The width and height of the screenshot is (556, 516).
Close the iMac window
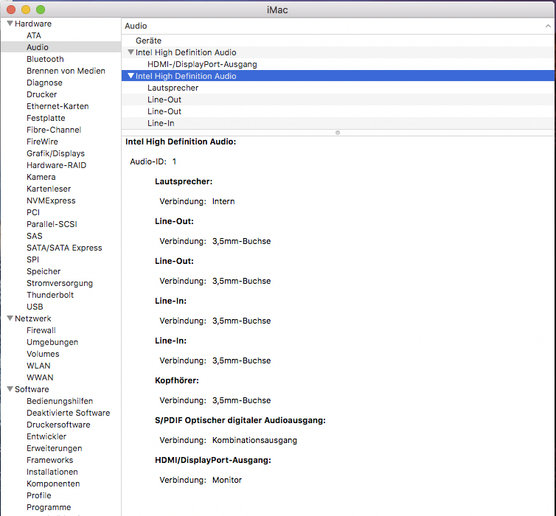point(11,10)
